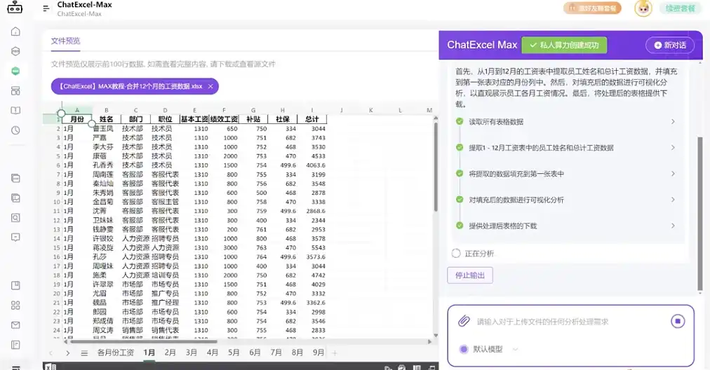Select column header E

click(194, 110)
